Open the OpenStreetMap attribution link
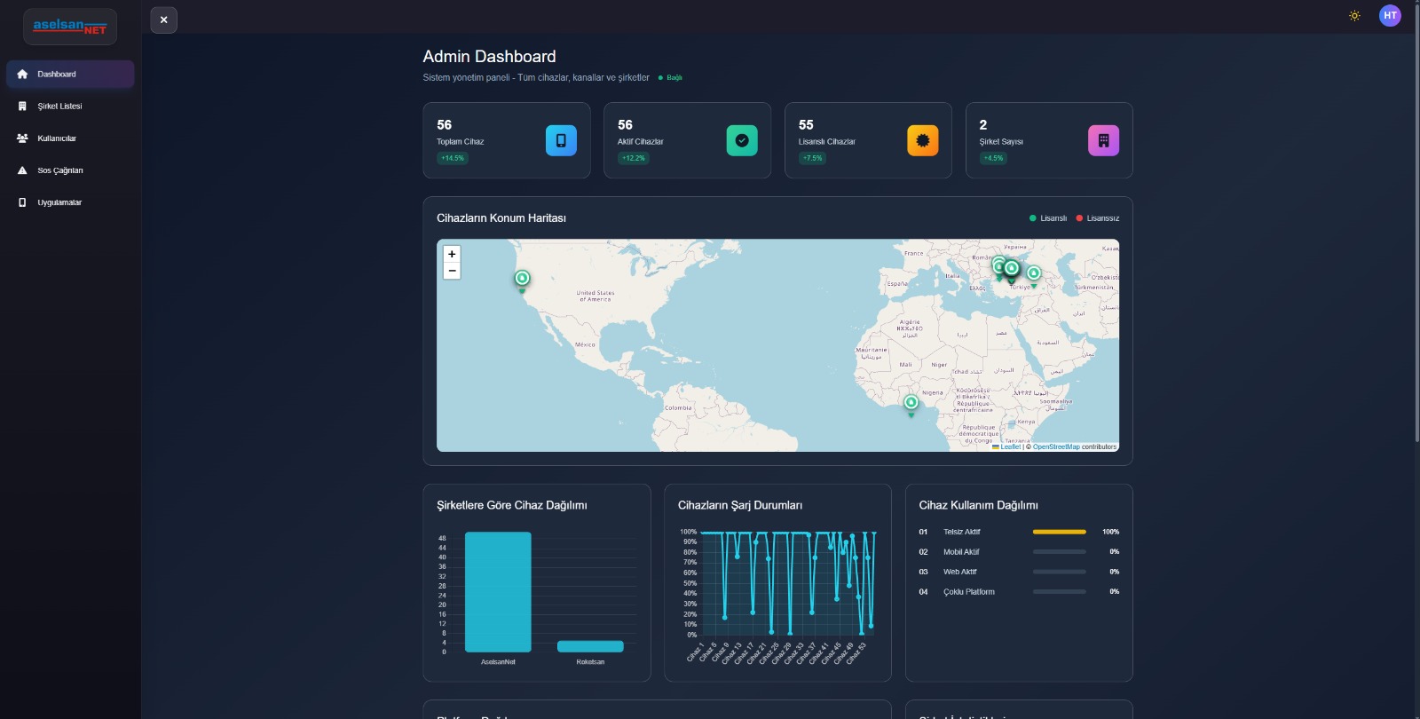The height and width of the screenshot is (719, 1420). tap(1056, 447)
